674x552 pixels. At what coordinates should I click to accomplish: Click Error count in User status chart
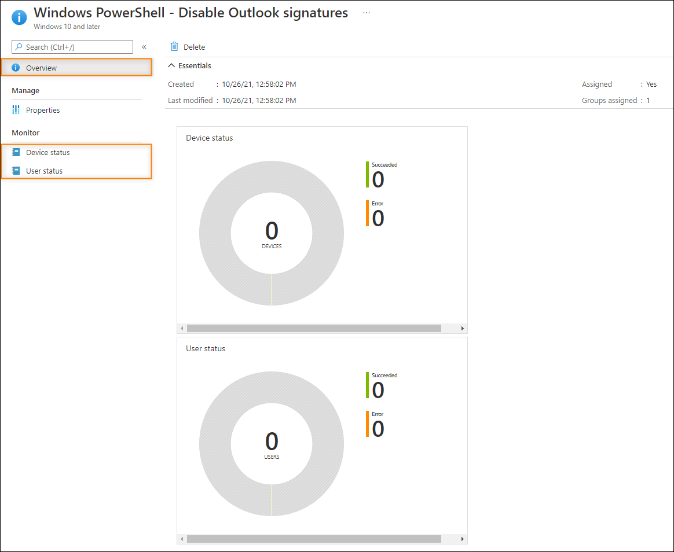point(378,429)
